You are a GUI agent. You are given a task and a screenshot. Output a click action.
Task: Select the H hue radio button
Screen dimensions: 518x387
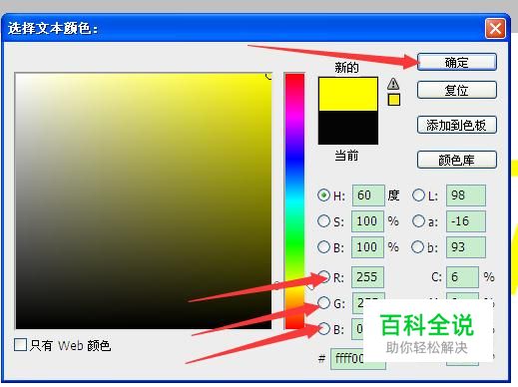tap(323, 195)
